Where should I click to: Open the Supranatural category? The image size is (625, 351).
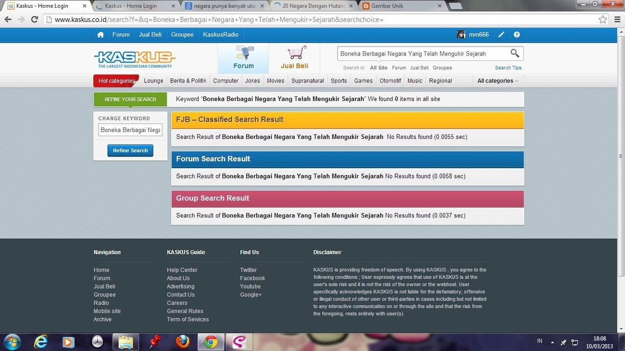(x=308, y=81)
